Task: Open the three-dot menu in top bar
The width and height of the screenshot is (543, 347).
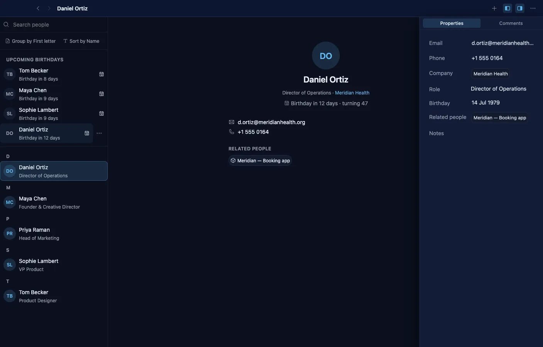Action: coord(533,8)
